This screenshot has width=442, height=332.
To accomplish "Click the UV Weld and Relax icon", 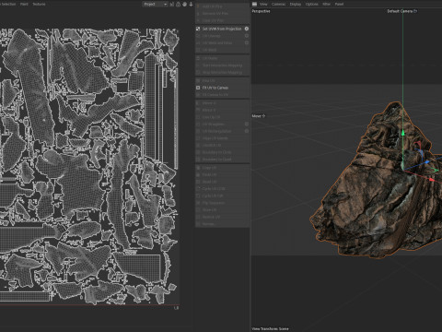I will click(198, 43).
